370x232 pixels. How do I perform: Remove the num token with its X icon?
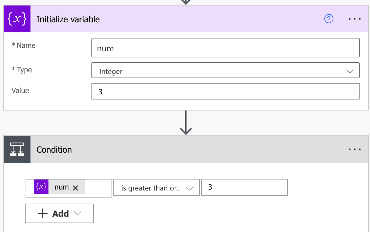[x=76, y=187]
